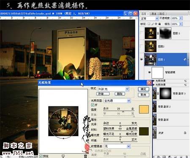
Task: Pick light color from orange swatch
Action: click(x=144, y=109)
